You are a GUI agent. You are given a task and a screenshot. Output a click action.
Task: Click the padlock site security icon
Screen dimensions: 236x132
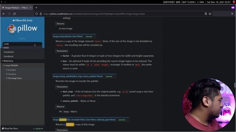click(x=41, y=14)
